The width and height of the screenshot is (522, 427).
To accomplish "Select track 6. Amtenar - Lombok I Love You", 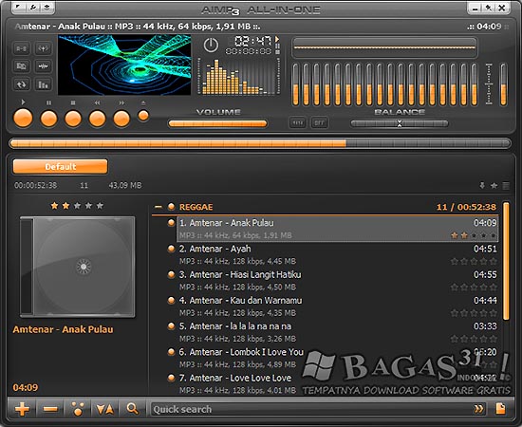I will point(338,358).
